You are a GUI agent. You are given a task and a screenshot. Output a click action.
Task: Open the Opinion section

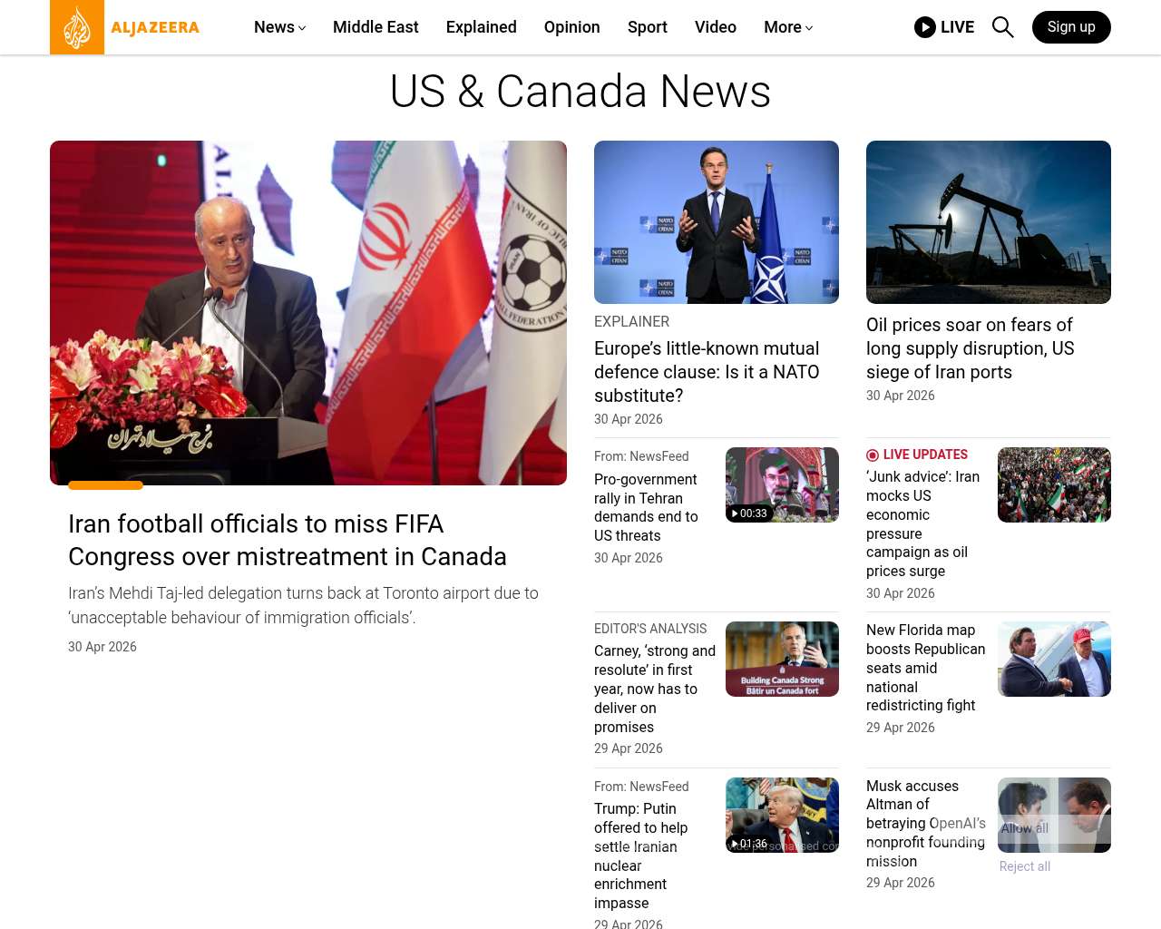pos(572,27)
